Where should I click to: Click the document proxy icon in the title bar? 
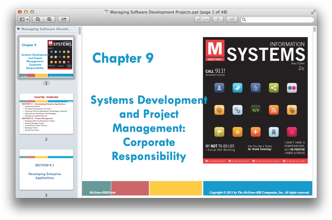(x=106, y=12)
